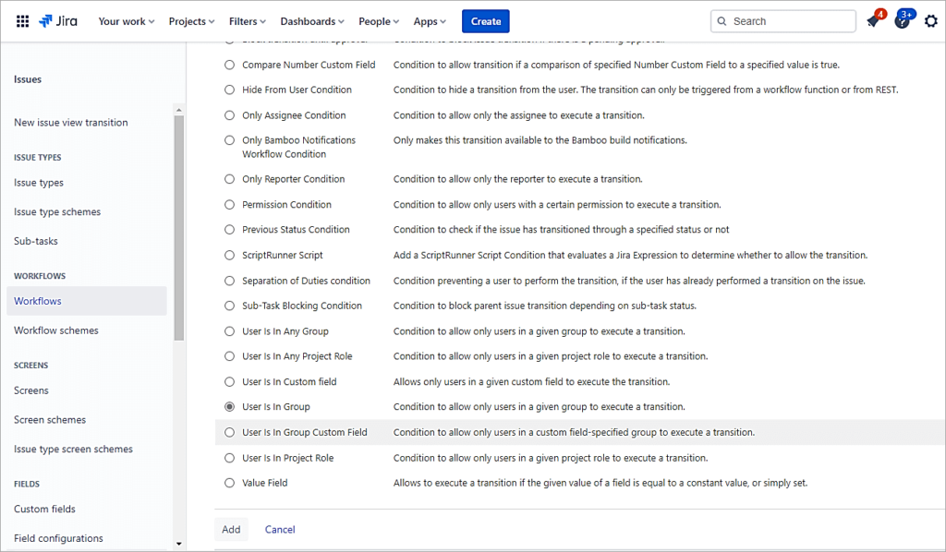Open the notifications bell
Viewport: 946px width, 552px height.
coord(871,20)
